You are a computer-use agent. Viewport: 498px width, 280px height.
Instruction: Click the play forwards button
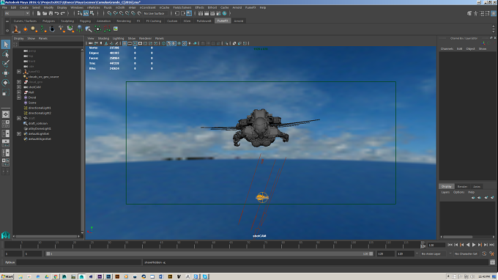pos(474,245)
